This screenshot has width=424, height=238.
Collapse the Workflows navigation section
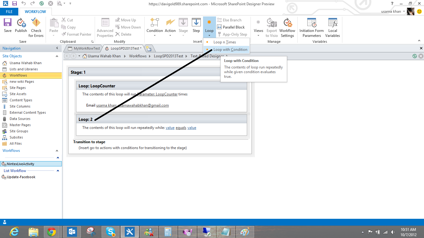(57, 151)
